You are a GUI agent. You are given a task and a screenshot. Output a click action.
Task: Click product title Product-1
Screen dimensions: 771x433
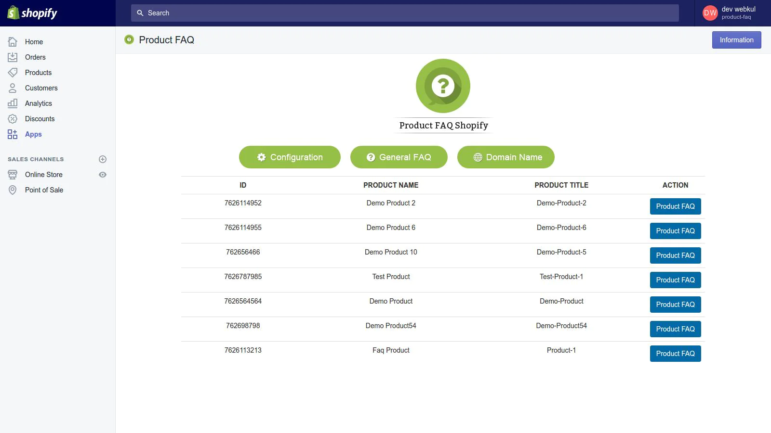(561, 350)
